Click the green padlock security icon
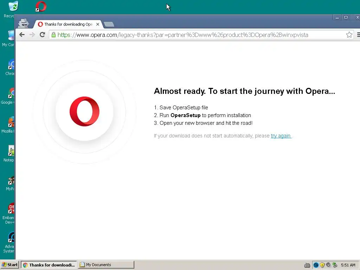Viewport: 360px width, 270px height. tap(53, 35)
